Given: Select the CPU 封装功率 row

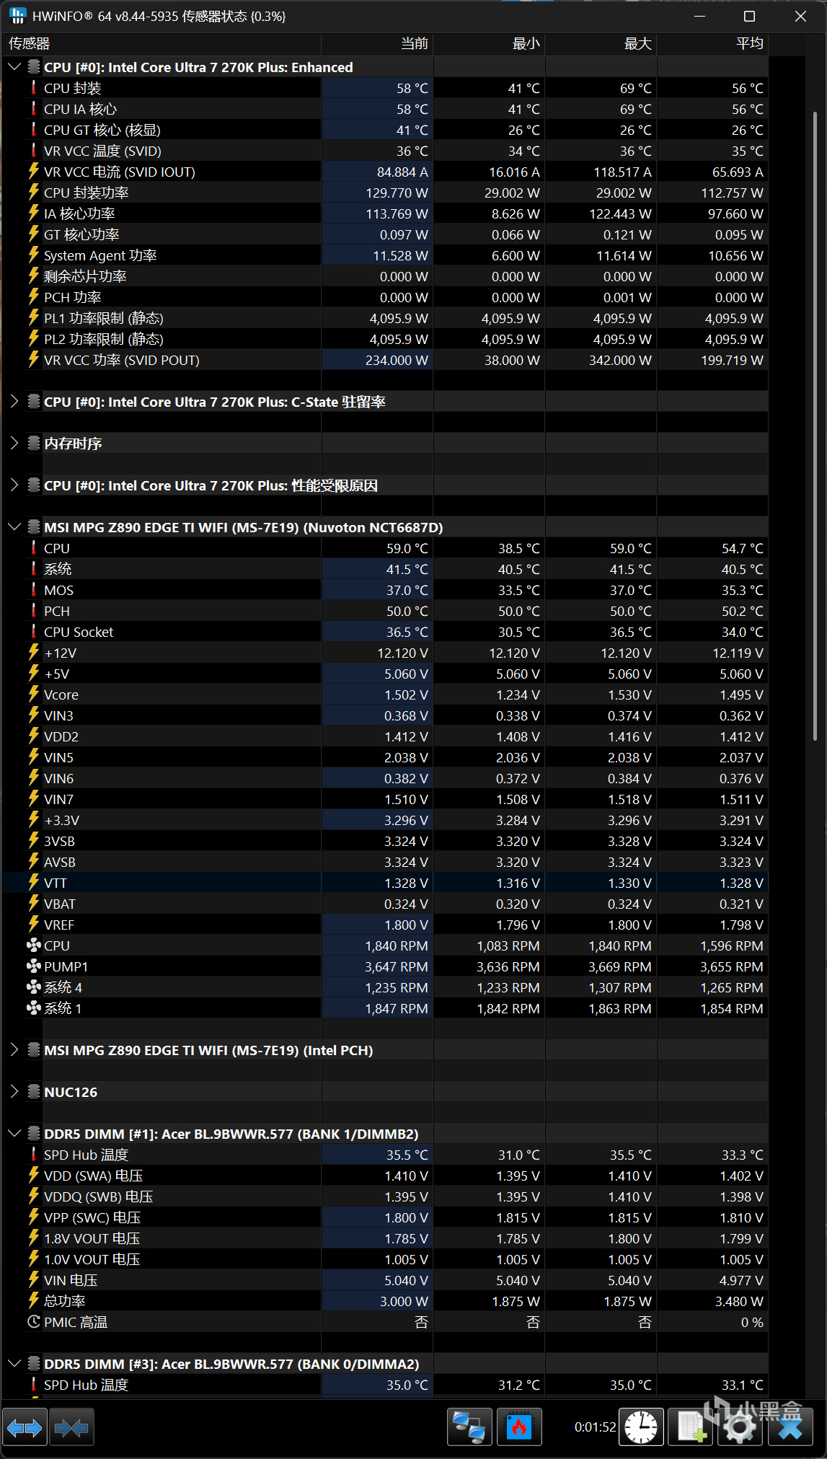Looking at the screenshot, I should pyautogui.click(x=385, y=193).
